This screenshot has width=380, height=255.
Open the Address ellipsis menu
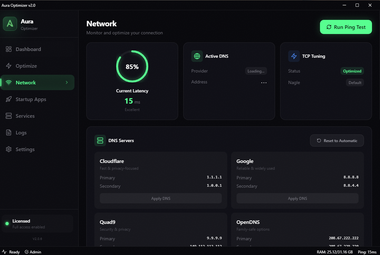point(264,82)
